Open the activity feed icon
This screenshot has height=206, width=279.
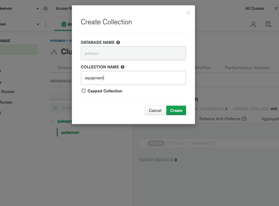[x=268, y=24]
